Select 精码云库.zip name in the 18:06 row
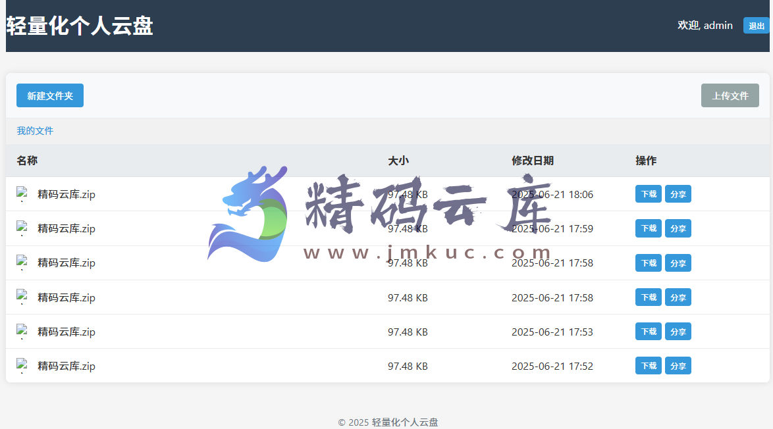The width and height of the screenshot is (773, 429). click(67, 195)
